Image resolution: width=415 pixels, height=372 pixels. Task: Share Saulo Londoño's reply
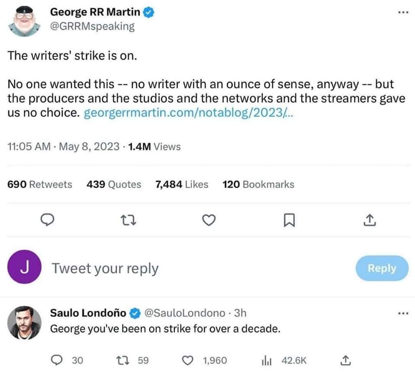click(x=345, y=360)
